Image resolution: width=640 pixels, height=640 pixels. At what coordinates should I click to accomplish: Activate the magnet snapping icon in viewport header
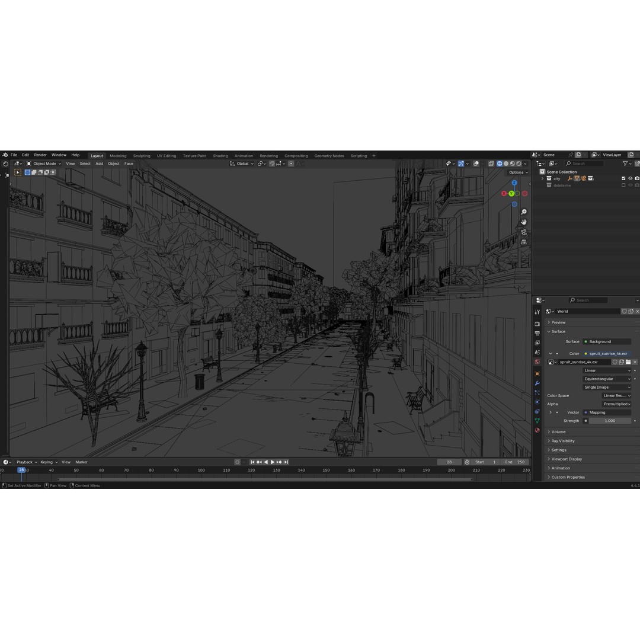tap(272, 164)
